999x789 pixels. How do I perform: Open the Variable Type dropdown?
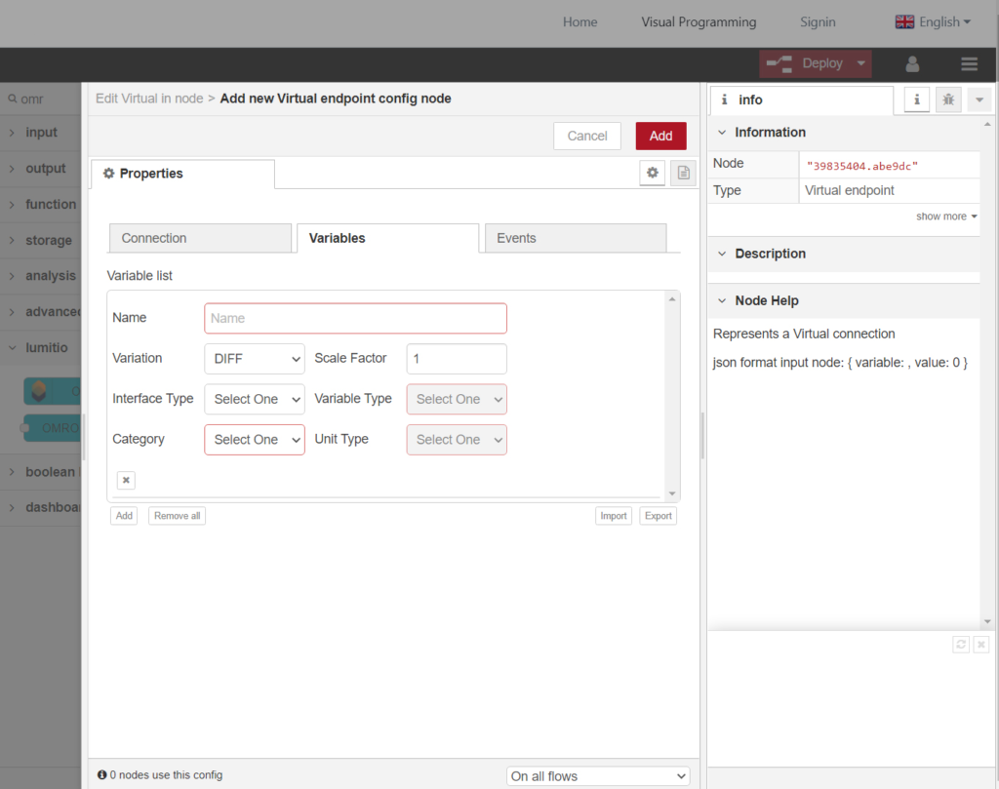coord(457,399)
